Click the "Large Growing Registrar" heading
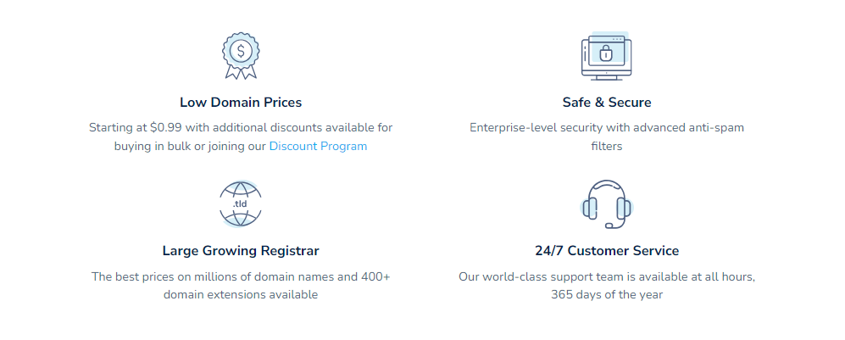845x340 pixels. [241, 251]
